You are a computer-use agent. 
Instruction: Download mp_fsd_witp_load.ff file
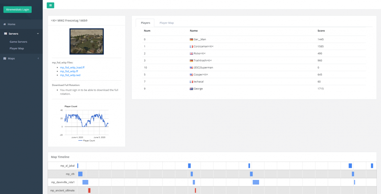click(x=72, y=67)
